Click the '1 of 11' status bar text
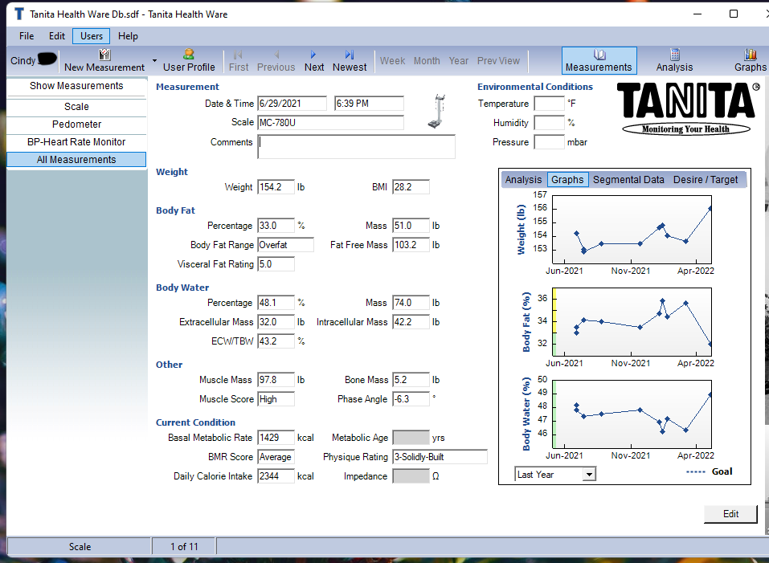 click(184, 546)
